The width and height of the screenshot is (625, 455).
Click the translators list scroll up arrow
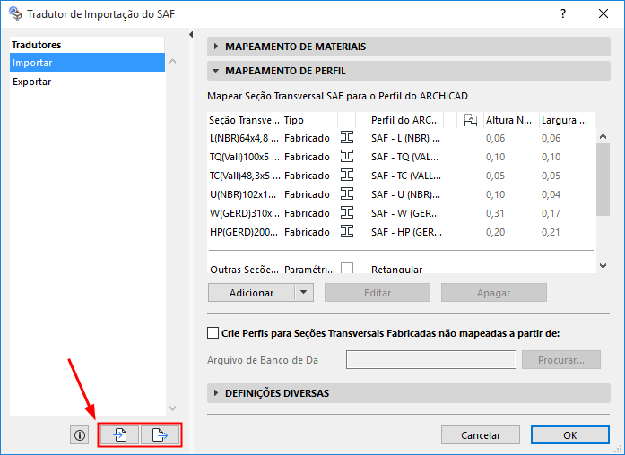pyautogui.click(x=172, y=61)
